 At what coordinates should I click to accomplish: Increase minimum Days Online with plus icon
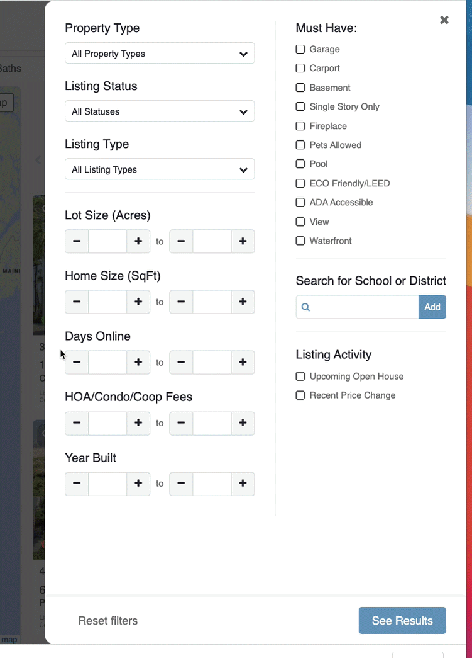[138, 362]
